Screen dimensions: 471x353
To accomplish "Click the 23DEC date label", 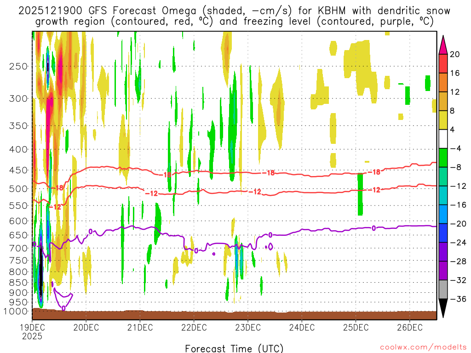I will 248,327.
